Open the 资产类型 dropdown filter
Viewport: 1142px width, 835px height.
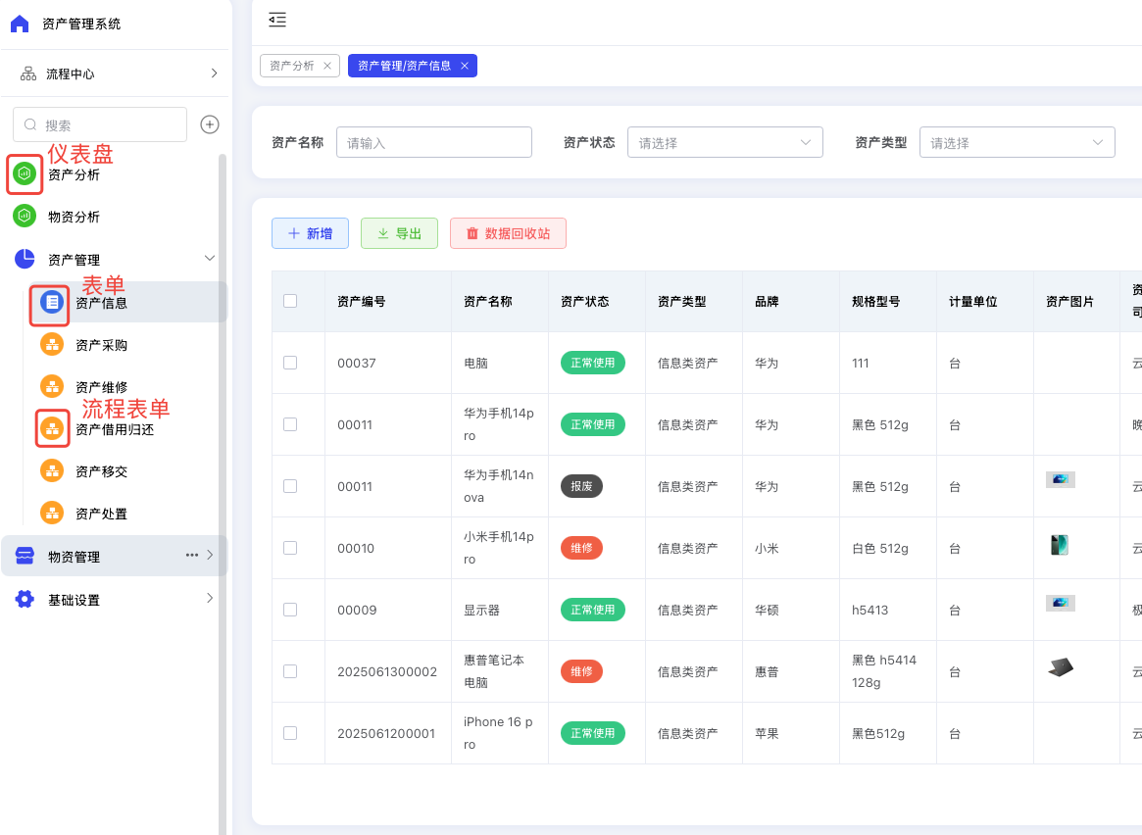click(x=1017, y=142)
